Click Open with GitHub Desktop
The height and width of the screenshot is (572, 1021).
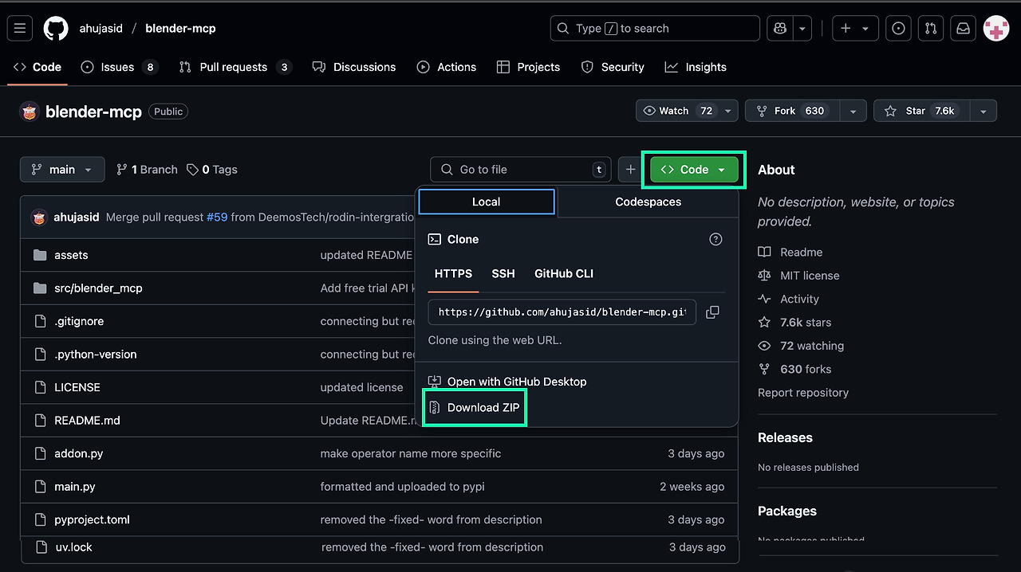507,382
